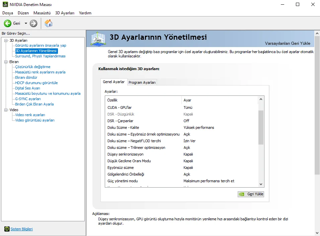The image size is (320, 236).
Task: Select Güç yönetimi modu row
Action: [x=182, y=181]
